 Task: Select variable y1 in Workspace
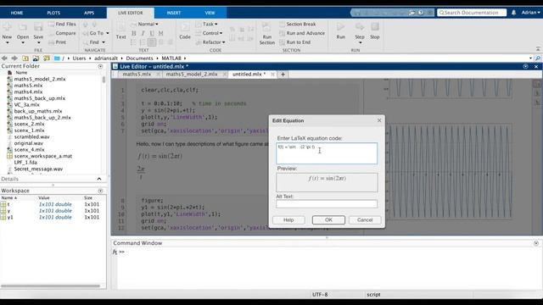10,217
